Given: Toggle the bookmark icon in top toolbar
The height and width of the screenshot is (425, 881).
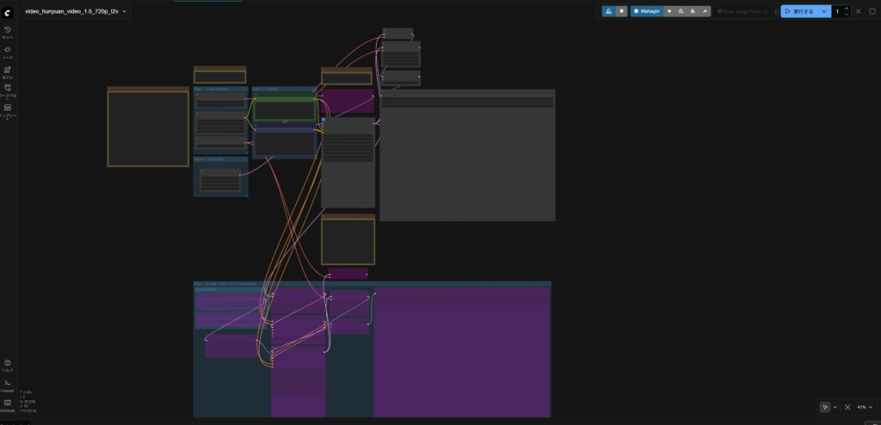Looking at the screenshot, I should (621, 11).
